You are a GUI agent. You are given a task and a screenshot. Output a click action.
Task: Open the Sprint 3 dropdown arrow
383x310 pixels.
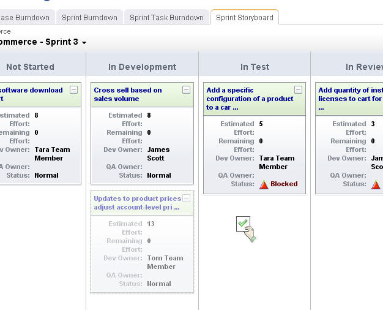pos(84,43)
